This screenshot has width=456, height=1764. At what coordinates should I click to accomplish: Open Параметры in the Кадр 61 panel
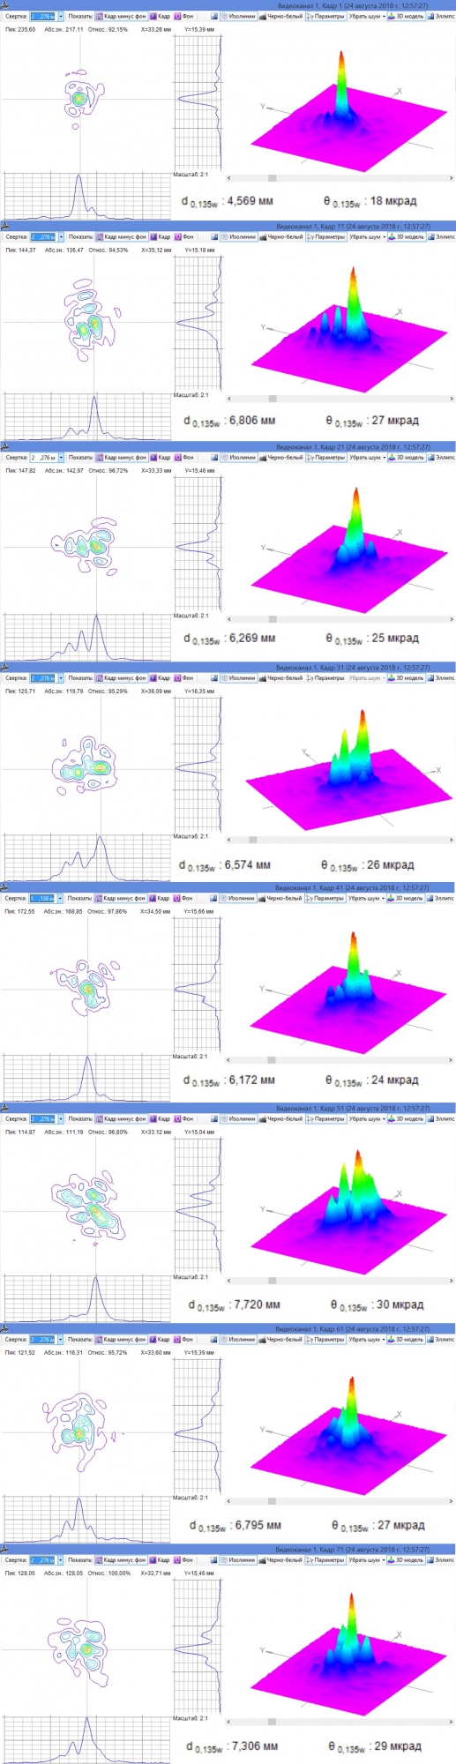click(325, 1339)
